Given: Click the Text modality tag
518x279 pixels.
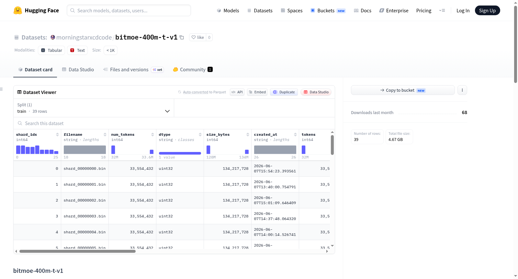Looking at the screenshot, I should tap(77, 50).
